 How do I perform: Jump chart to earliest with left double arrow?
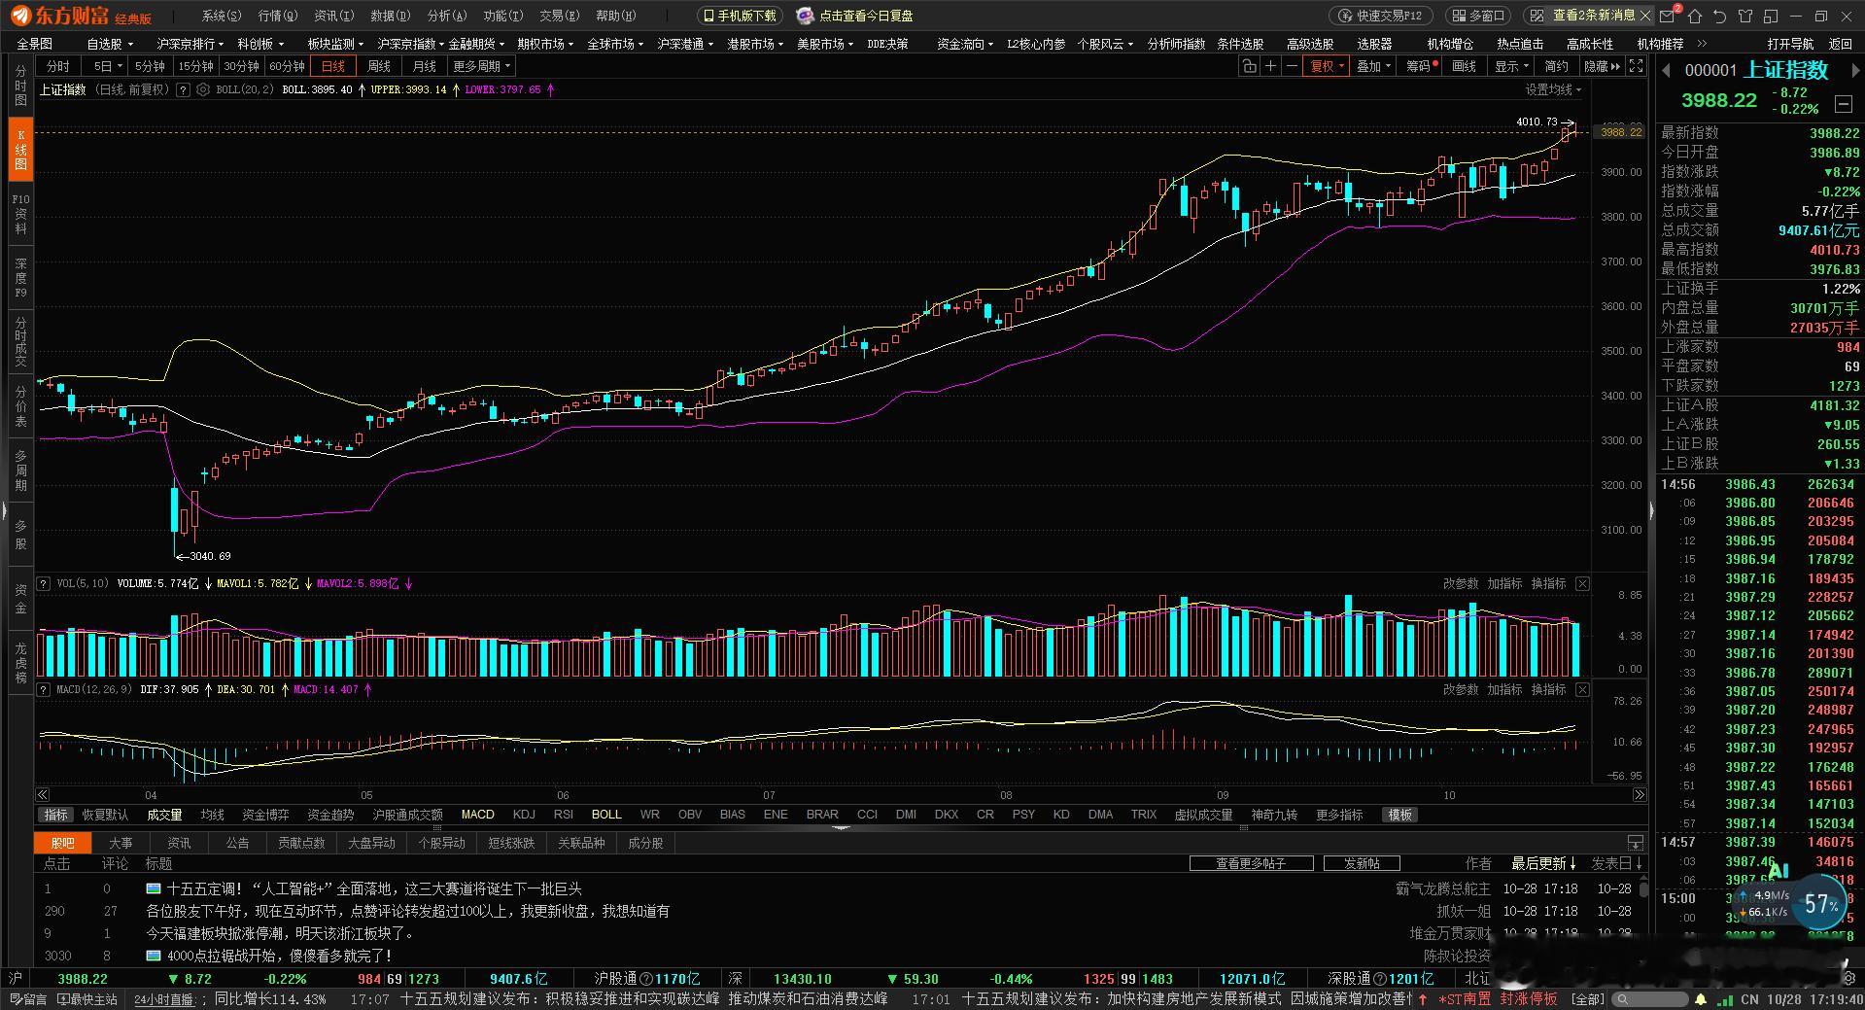click(43, 794)
